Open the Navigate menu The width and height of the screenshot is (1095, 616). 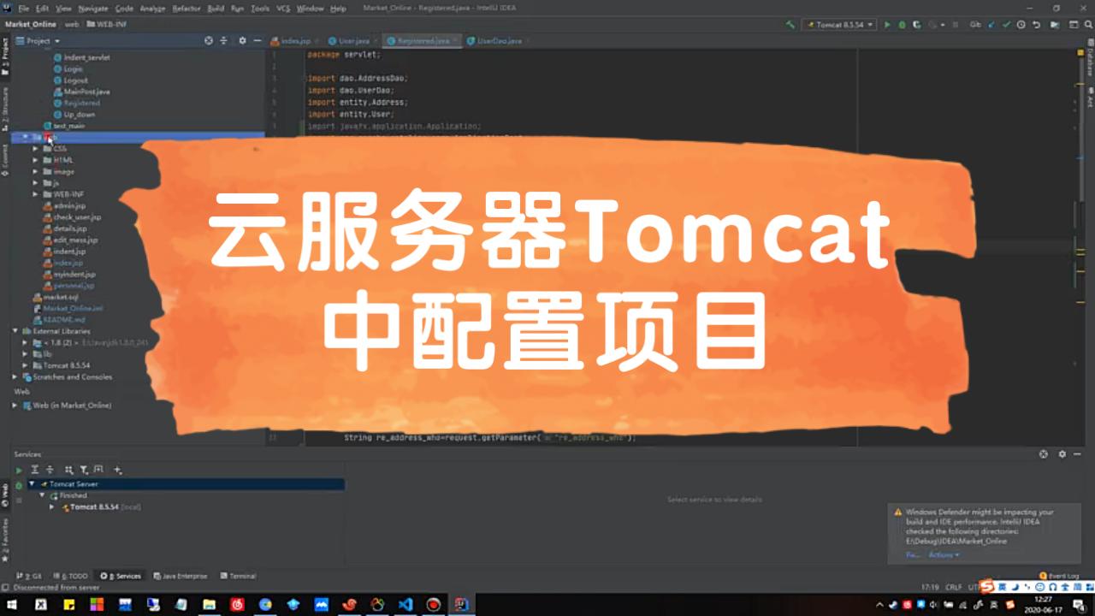93,8
